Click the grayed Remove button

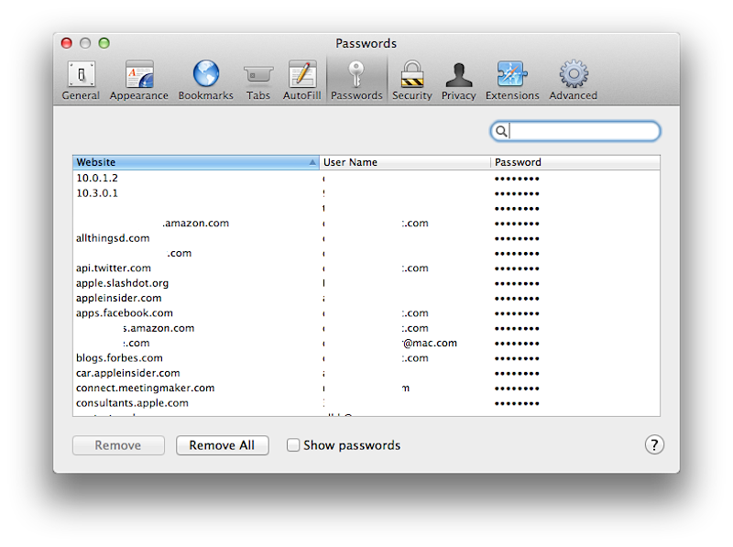coord(118,445)
